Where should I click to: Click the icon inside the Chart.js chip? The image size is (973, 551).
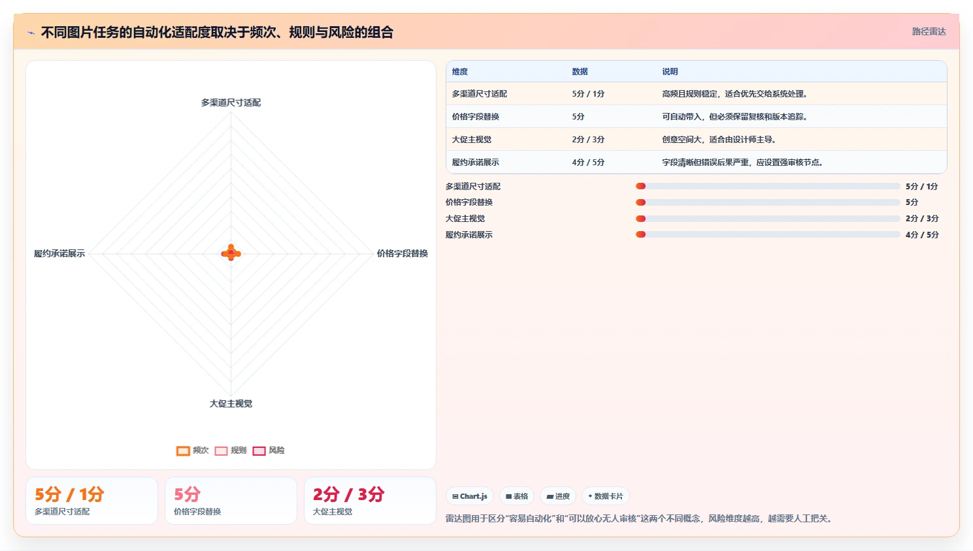pos(455,496)
